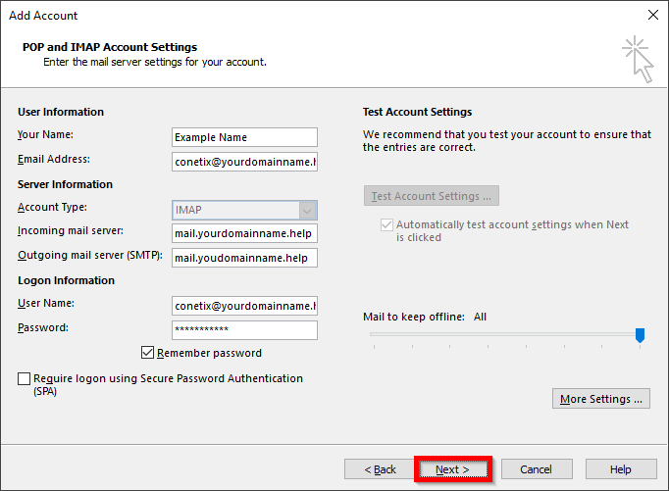
Task: Click the cursor wizard icon in header
Action: click(638, 59)
